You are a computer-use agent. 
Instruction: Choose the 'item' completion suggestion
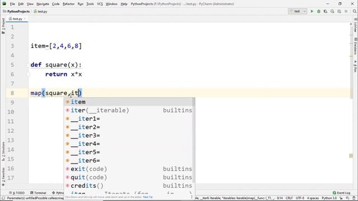coord(129,102)
